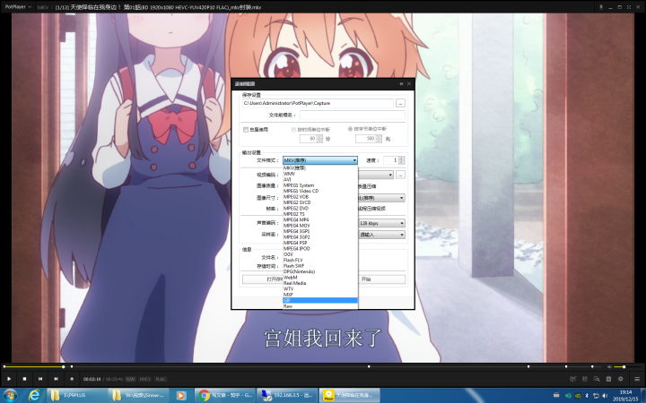Open the subtitle search icon

597,379
